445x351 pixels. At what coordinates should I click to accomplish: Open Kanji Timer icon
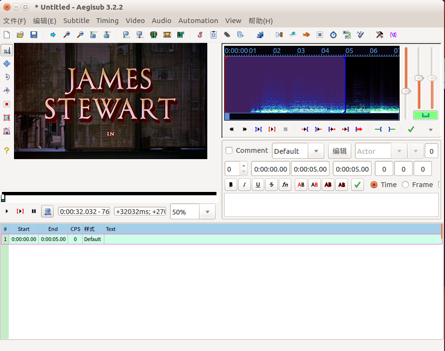[x=347, y=35]
